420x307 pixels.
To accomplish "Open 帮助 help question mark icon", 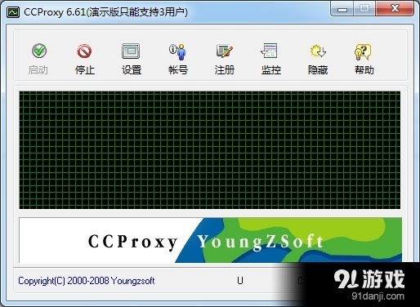I will [x=363, y=51].
